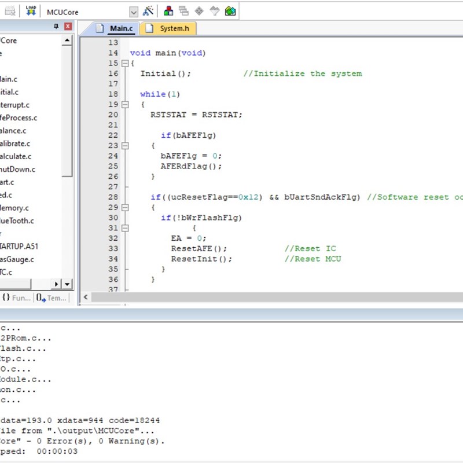
Task: Click the project tree vertical scrollbar thumb
Action: (x=67, y=111)
